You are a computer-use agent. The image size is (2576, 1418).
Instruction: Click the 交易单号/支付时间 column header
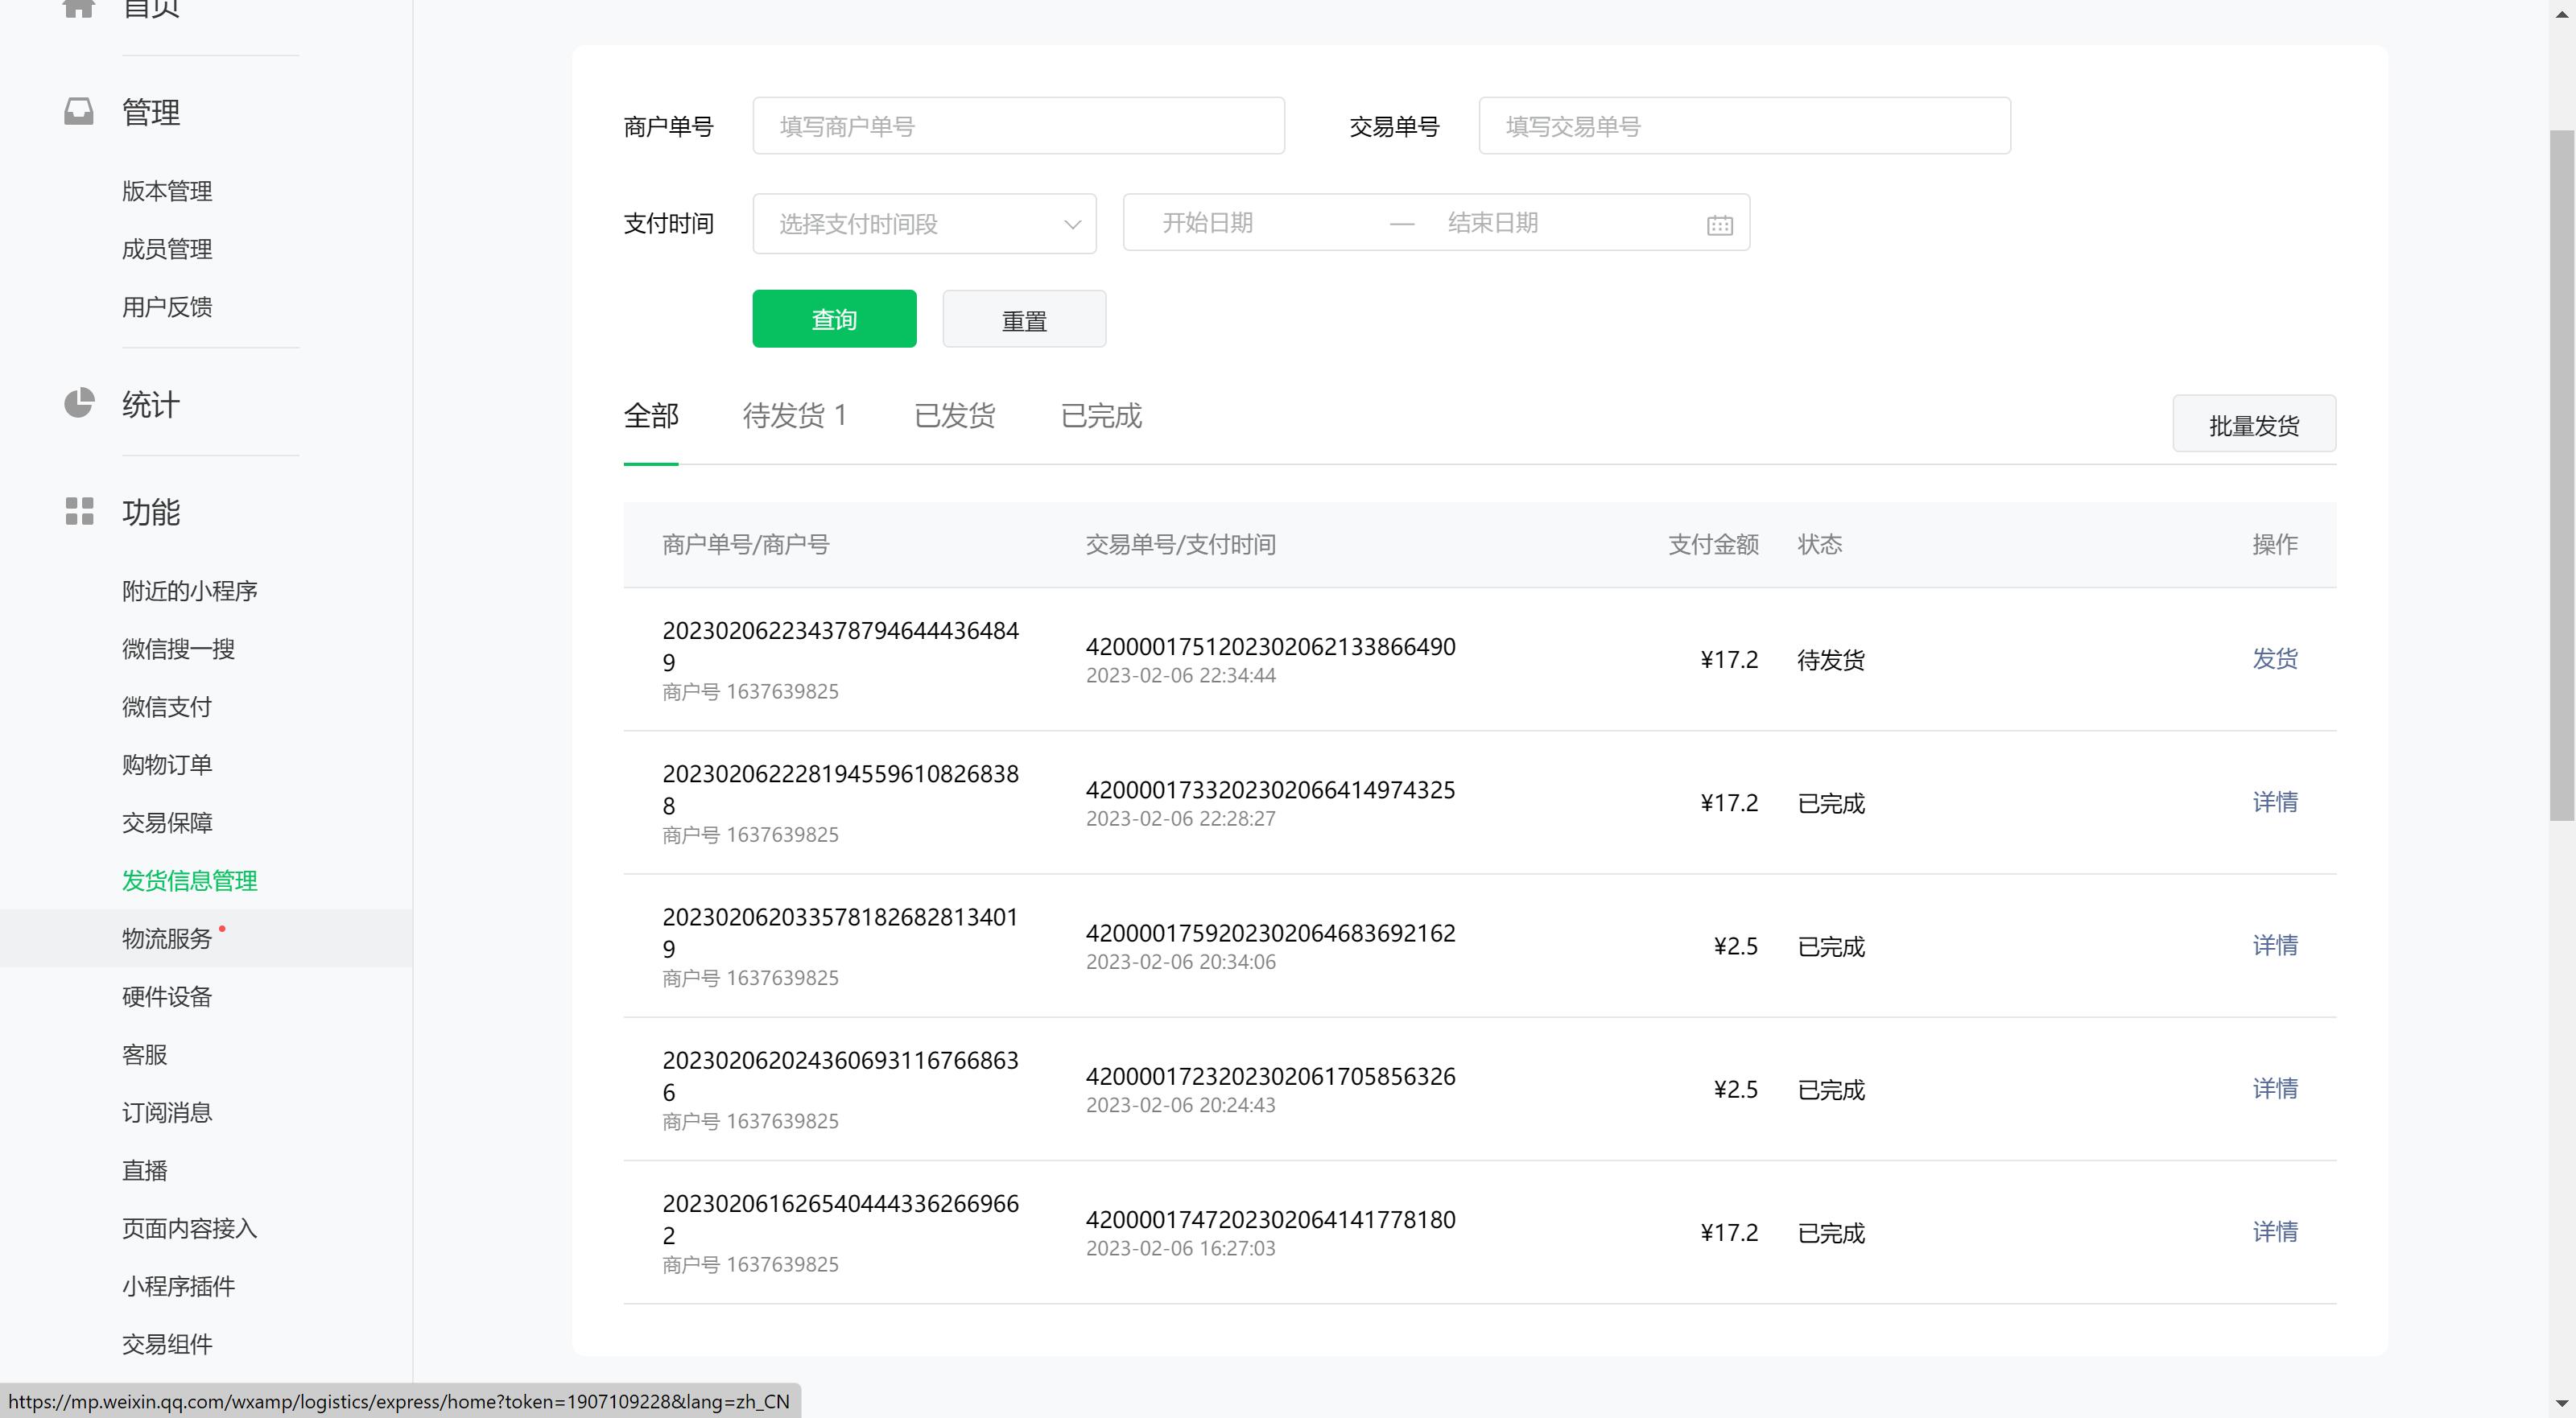(x=1181, y=544)
